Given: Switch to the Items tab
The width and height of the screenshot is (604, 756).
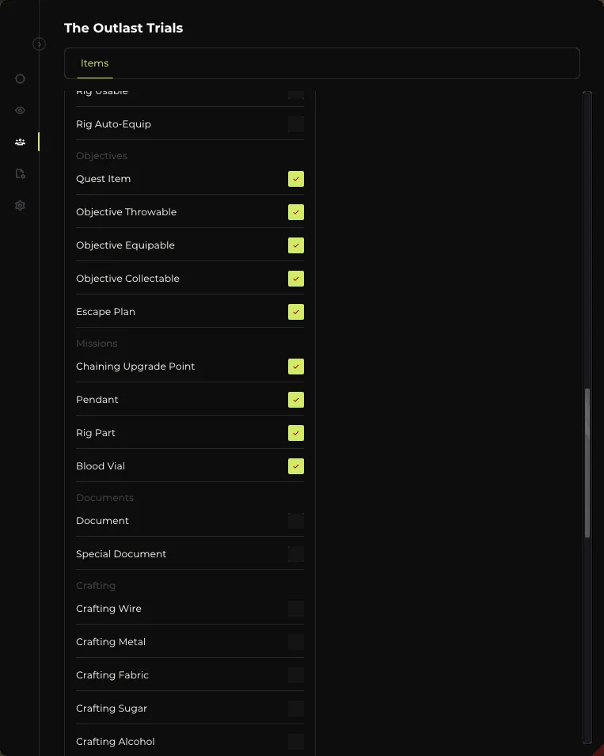Looking at the screenshot, I should click(x=94, y=63).
